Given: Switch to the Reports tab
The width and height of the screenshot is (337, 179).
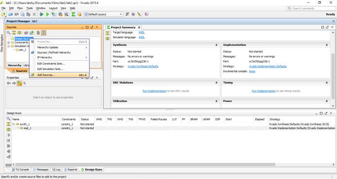Looking at the screenshot, I should 71,170.
